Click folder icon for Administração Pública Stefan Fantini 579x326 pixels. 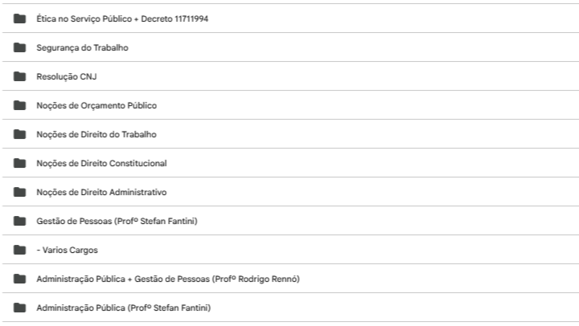(19, 308)
